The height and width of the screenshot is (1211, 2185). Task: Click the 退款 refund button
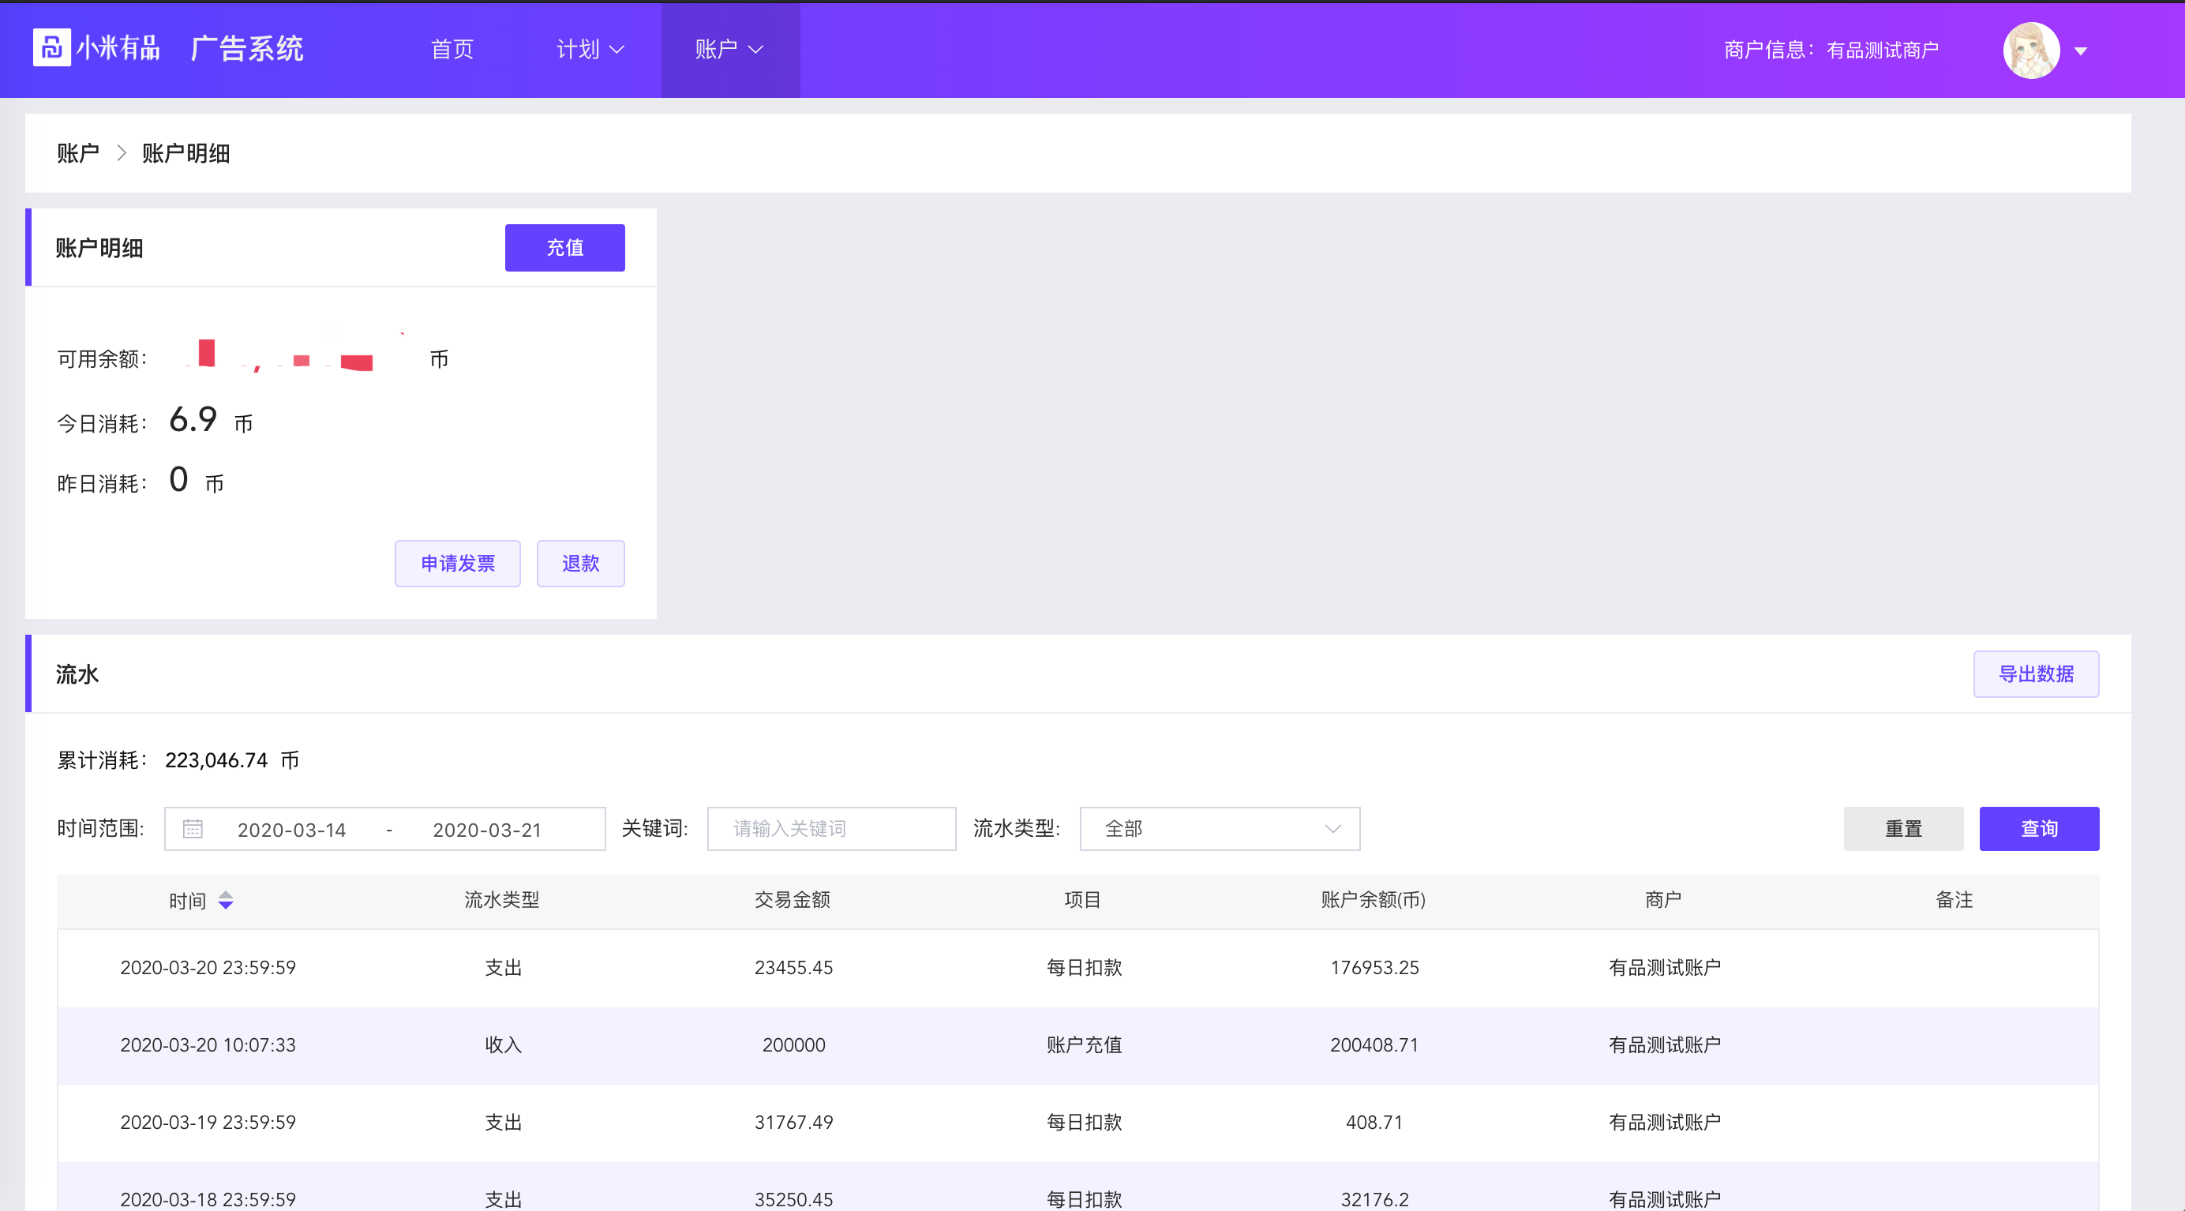[580, 563]
